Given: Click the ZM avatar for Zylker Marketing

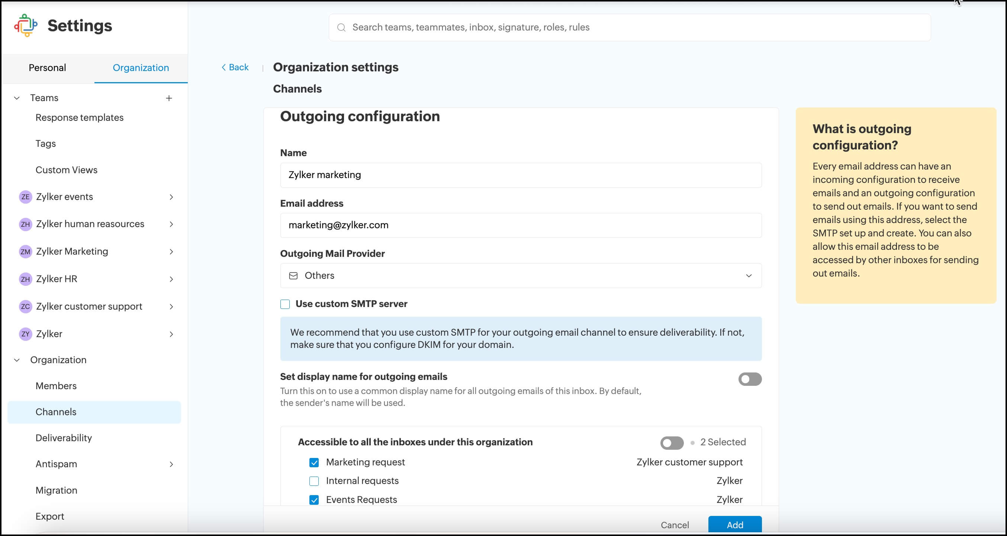Looking at the screenshot, I should tap(25, 252).
